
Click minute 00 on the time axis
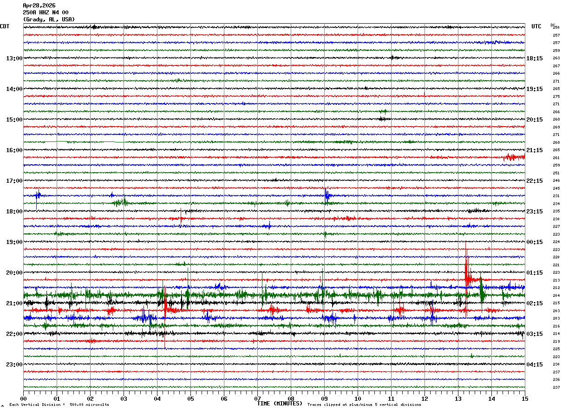pos(23,398)
